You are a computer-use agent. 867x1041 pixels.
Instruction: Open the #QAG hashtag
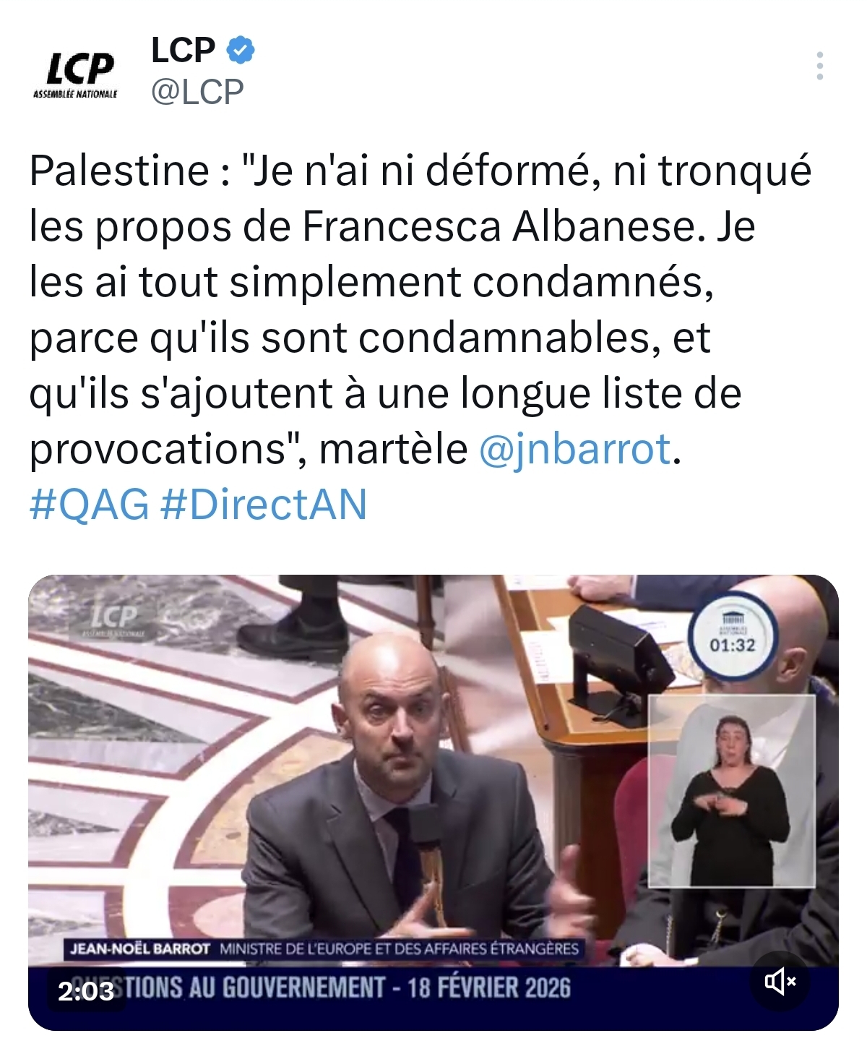click(90, 504)
